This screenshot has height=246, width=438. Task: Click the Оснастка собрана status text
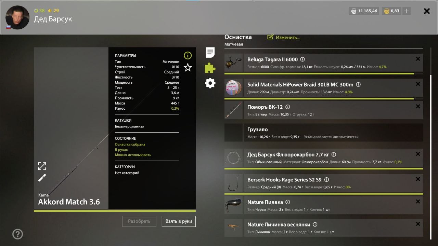click(x=130, y=145)
